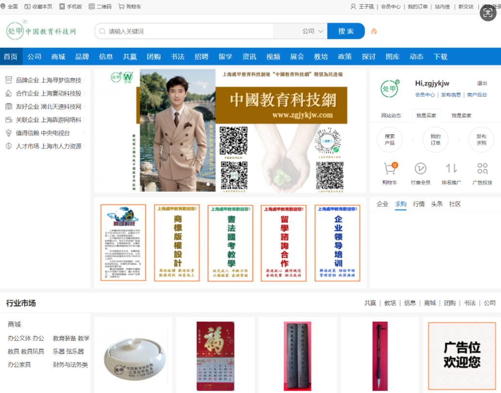
Task: Click the 搜索产品 circle button
Action: coord(390,140)
